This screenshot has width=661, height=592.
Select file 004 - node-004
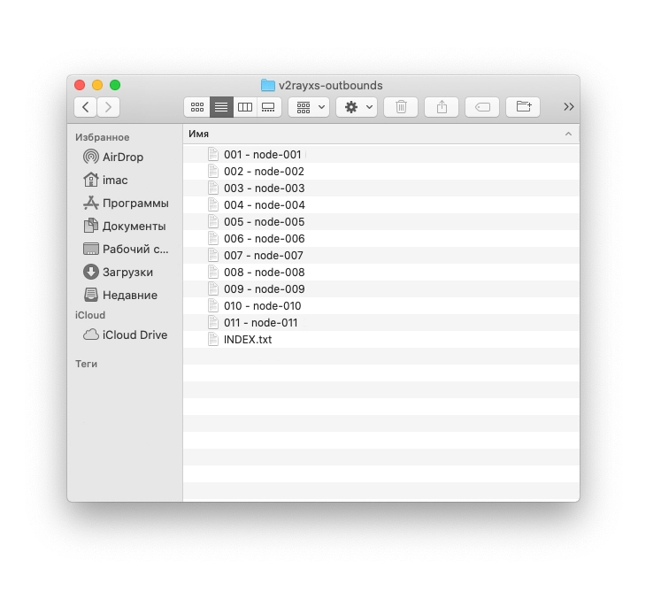(x=381, y=205)
